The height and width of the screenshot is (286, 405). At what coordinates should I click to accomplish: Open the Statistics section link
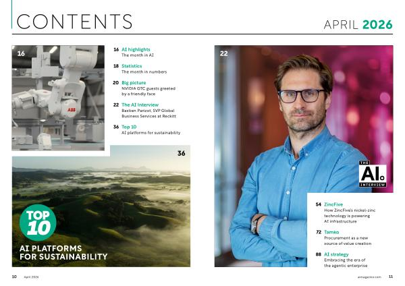click(x=132, y=66)
